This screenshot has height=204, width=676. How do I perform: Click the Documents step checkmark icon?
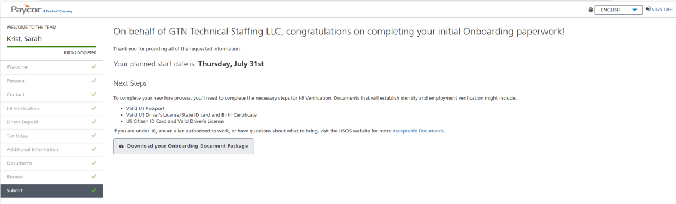pyautogui.click(x=94, y=163)
